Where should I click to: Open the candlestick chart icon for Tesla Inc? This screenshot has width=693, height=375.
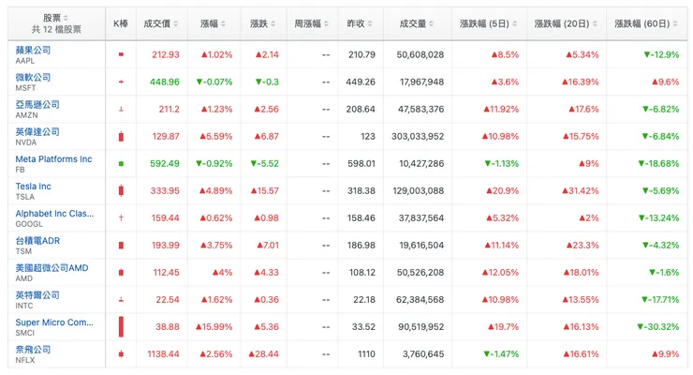[x=120, y=191]
